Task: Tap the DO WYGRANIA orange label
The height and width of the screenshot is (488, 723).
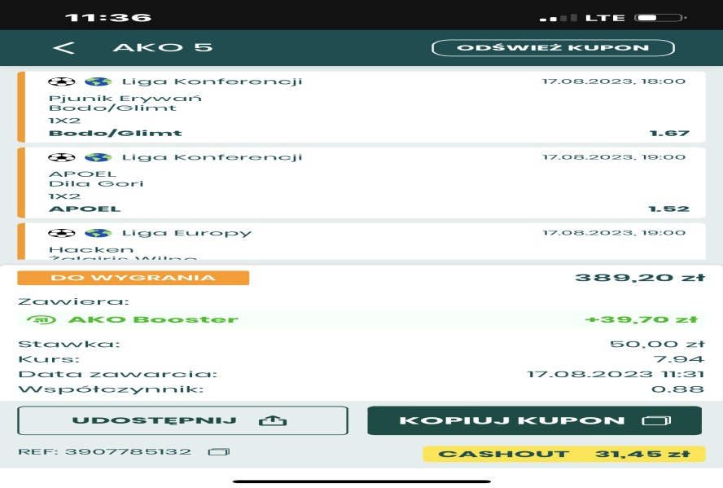Action: (x=134, y=278)
